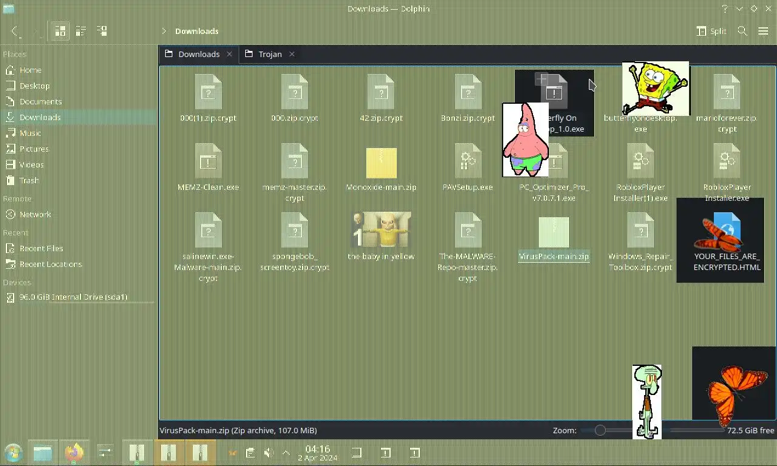Image resolution: width=777 pixels, height=466 pixels.
Task: Close the Trojan tab
Action: point(292,54)
